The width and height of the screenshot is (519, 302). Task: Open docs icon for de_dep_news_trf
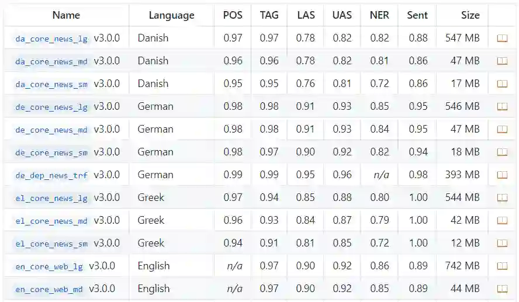tap(502, 175)
